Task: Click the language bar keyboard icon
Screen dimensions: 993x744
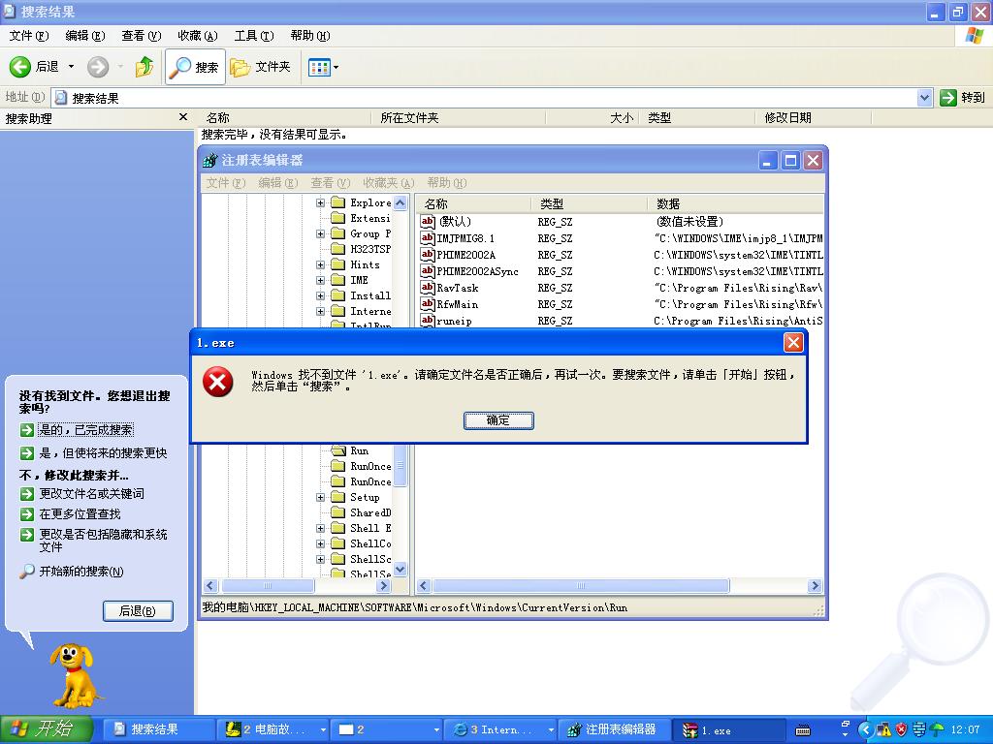Action: [802, 730]
